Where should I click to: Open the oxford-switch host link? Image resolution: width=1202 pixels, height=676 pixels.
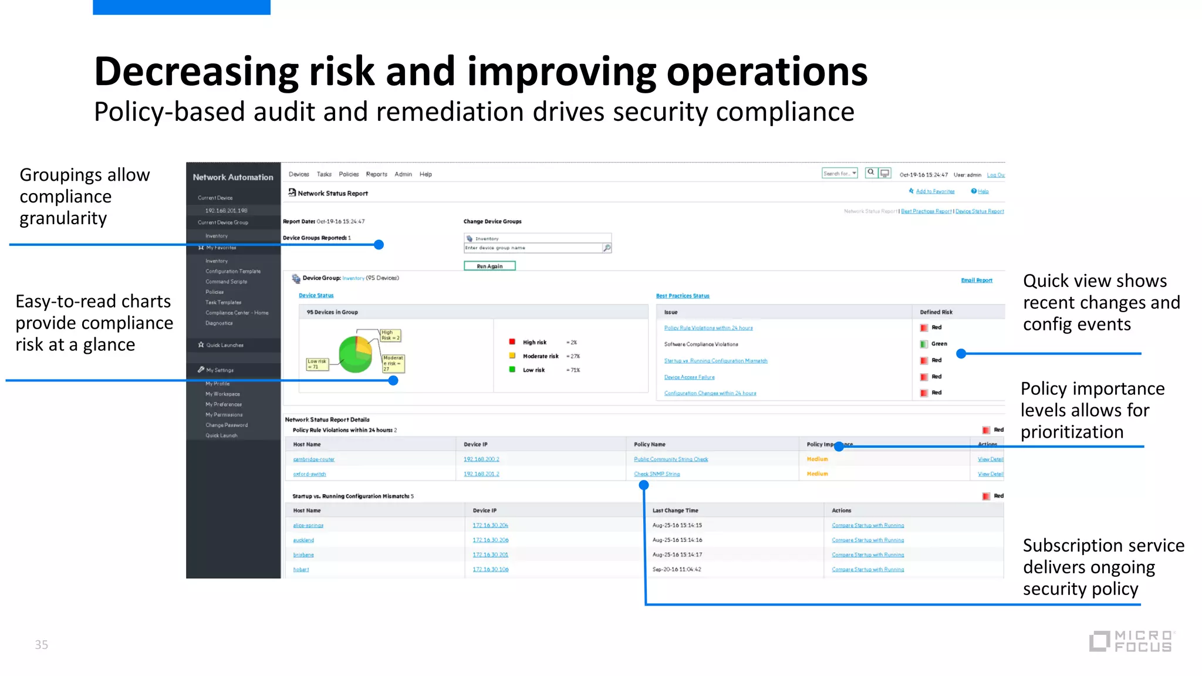point(309,474)
